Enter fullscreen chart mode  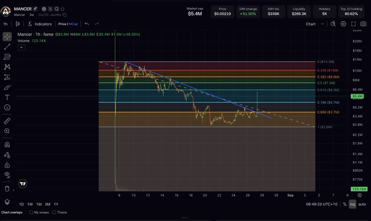pos(354,24)
